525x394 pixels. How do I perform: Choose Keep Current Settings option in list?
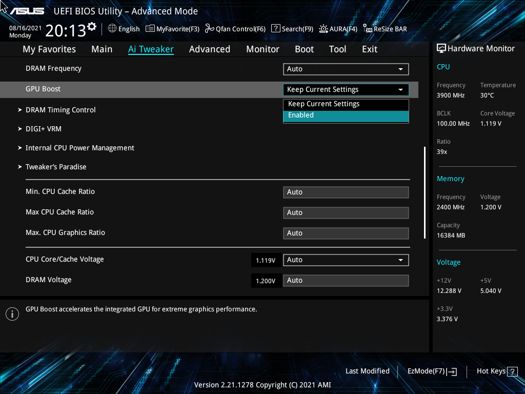point(346,104)
